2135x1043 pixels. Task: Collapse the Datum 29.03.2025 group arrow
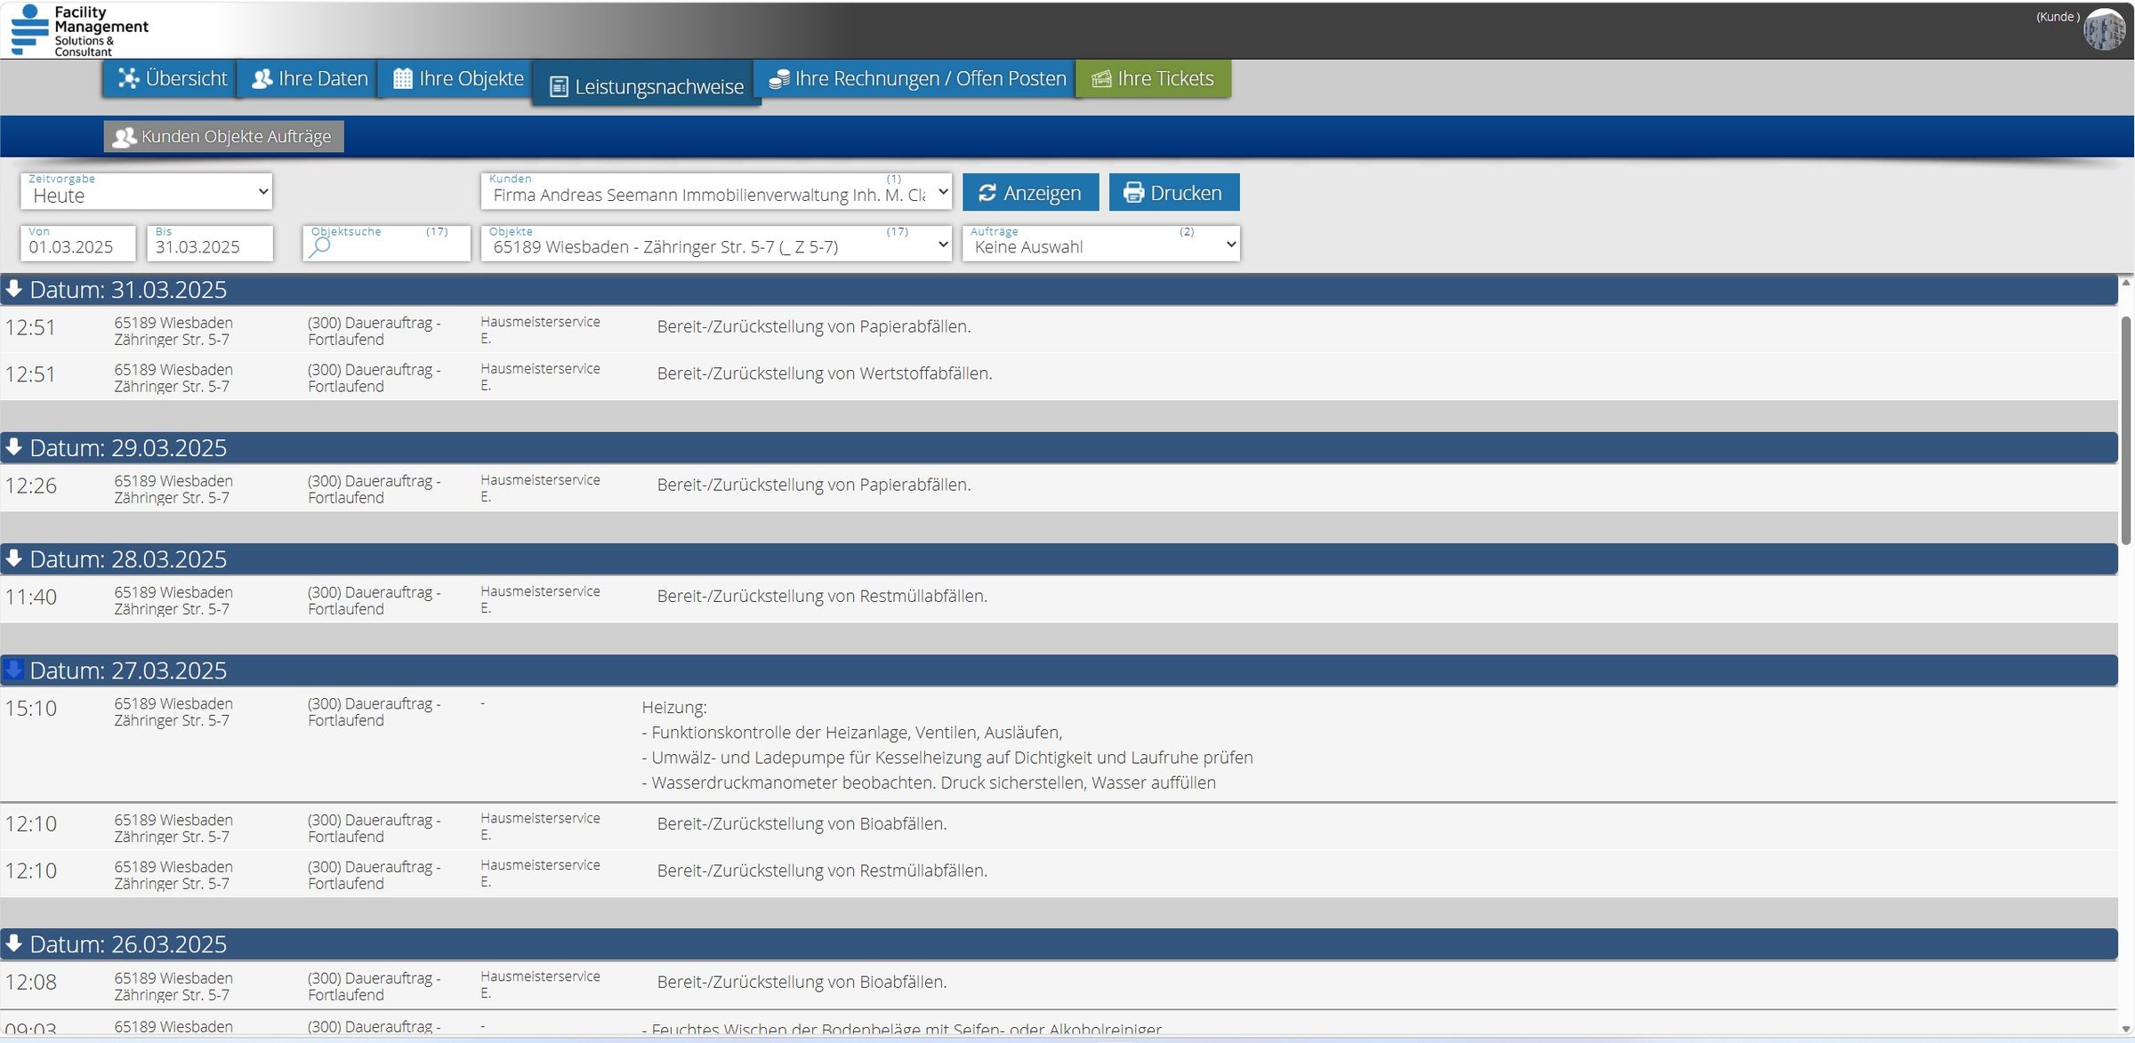(x=13, y=447)
